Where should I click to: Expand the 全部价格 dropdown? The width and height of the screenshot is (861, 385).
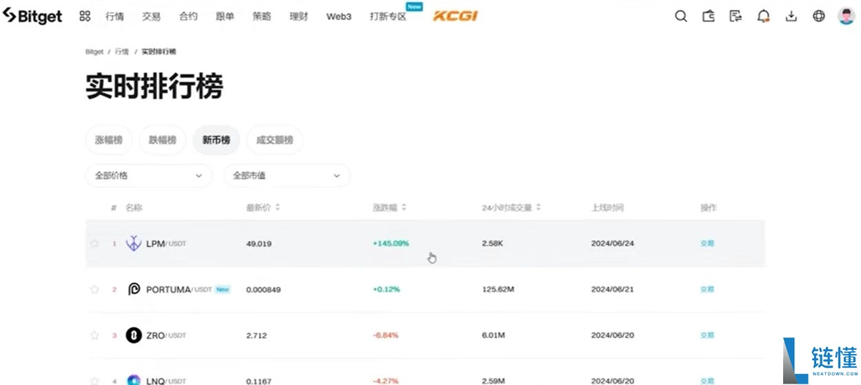(x=148, y=176)
